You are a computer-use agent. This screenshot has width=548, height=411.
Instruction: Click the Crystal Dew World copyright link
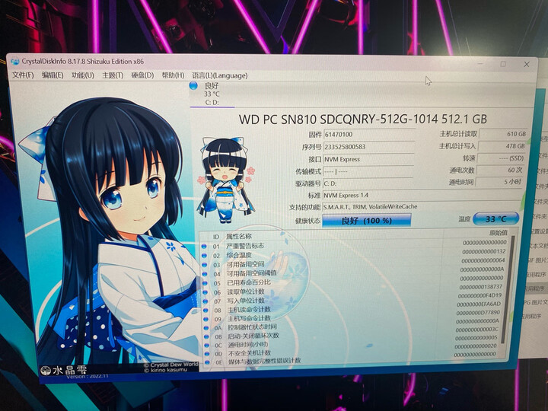(x=171, y=365)
